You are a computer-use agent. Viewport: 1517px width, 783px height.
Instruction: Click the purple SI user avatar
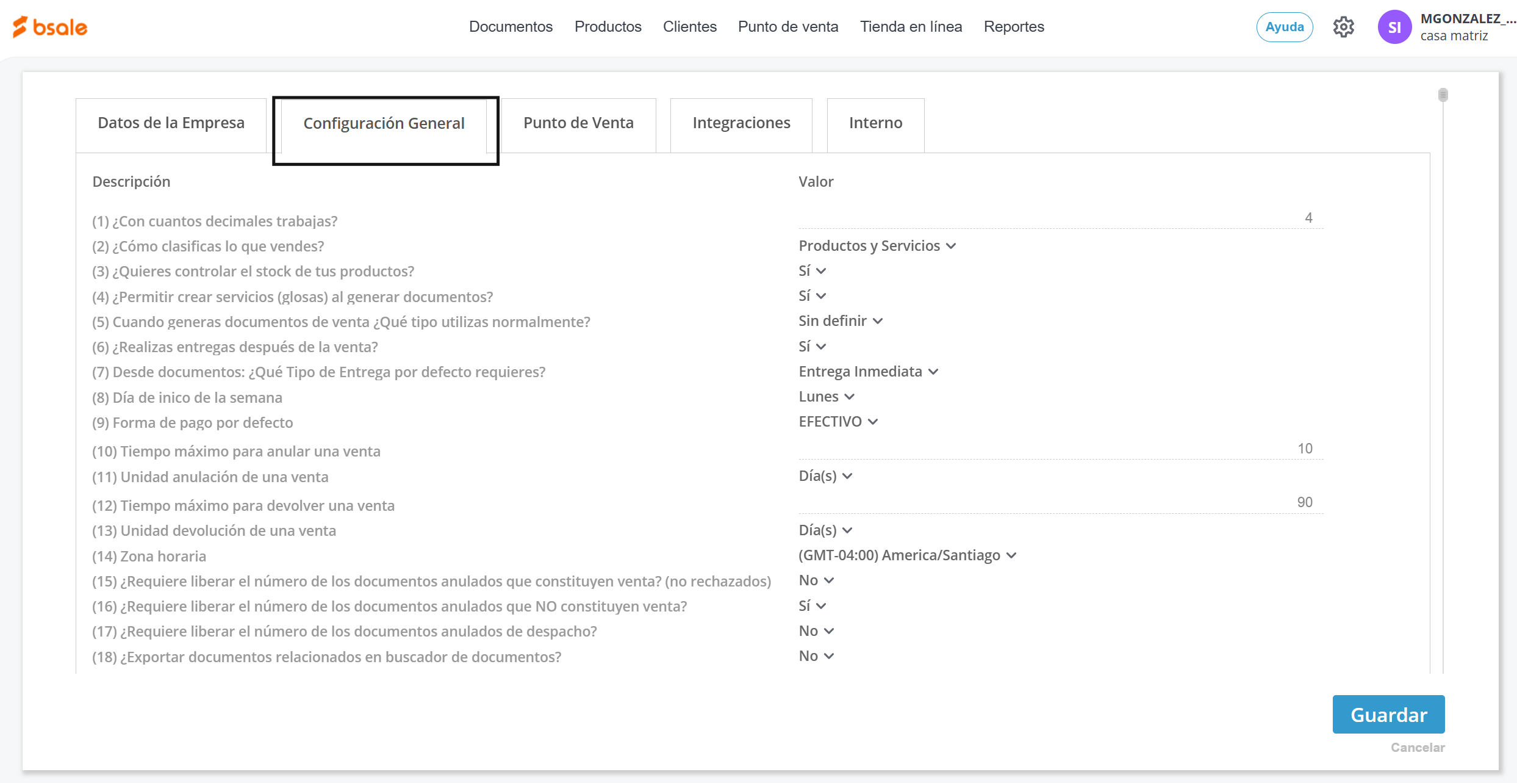point(1394,27)
